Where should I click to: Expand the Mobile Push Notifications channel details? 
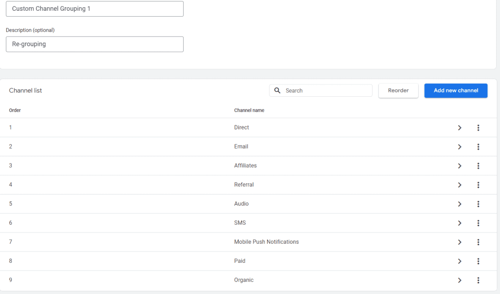[x=459, y=242]
